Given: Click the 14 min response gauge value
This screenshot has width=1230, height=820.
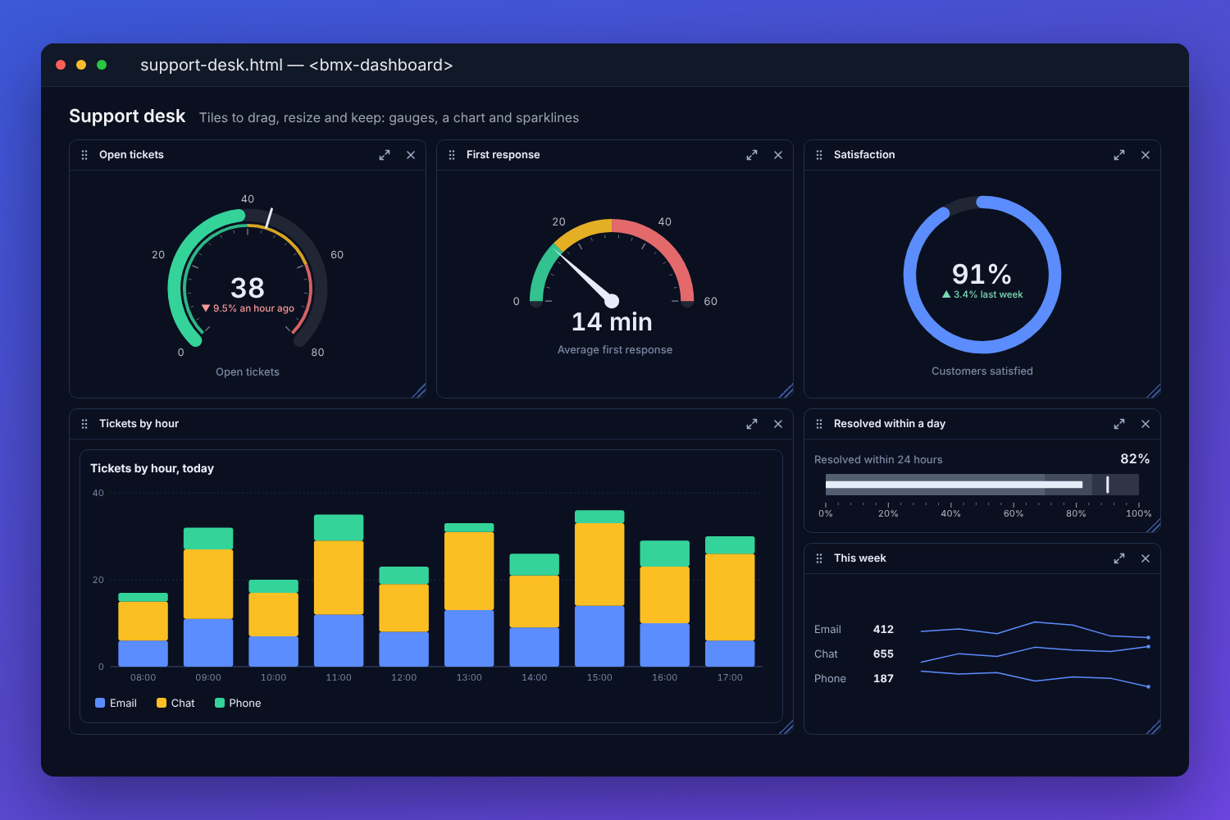Looking at the screenshot, I should 612,321.
